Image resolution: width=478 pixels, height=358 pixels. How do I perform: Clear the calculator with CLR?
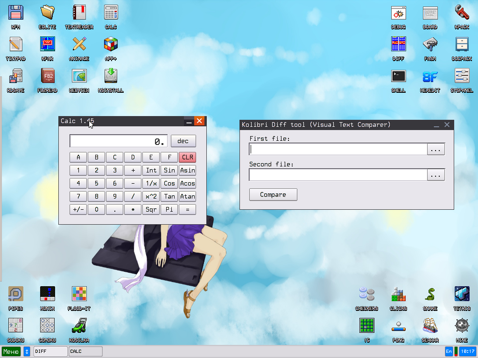[x=187, y=157]
